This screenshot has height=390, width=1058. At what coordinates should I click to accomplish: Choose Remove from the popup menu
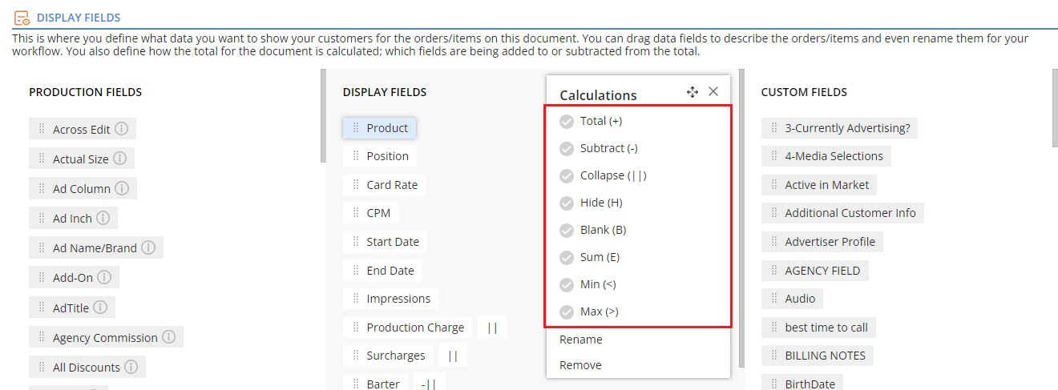(580, 365)
